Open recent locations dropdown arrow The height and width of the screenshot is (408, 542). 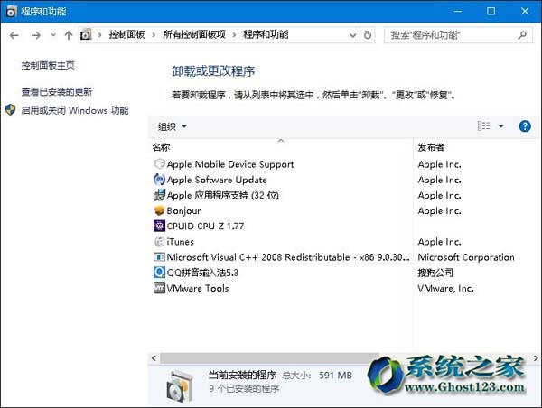tap(53, 35)
